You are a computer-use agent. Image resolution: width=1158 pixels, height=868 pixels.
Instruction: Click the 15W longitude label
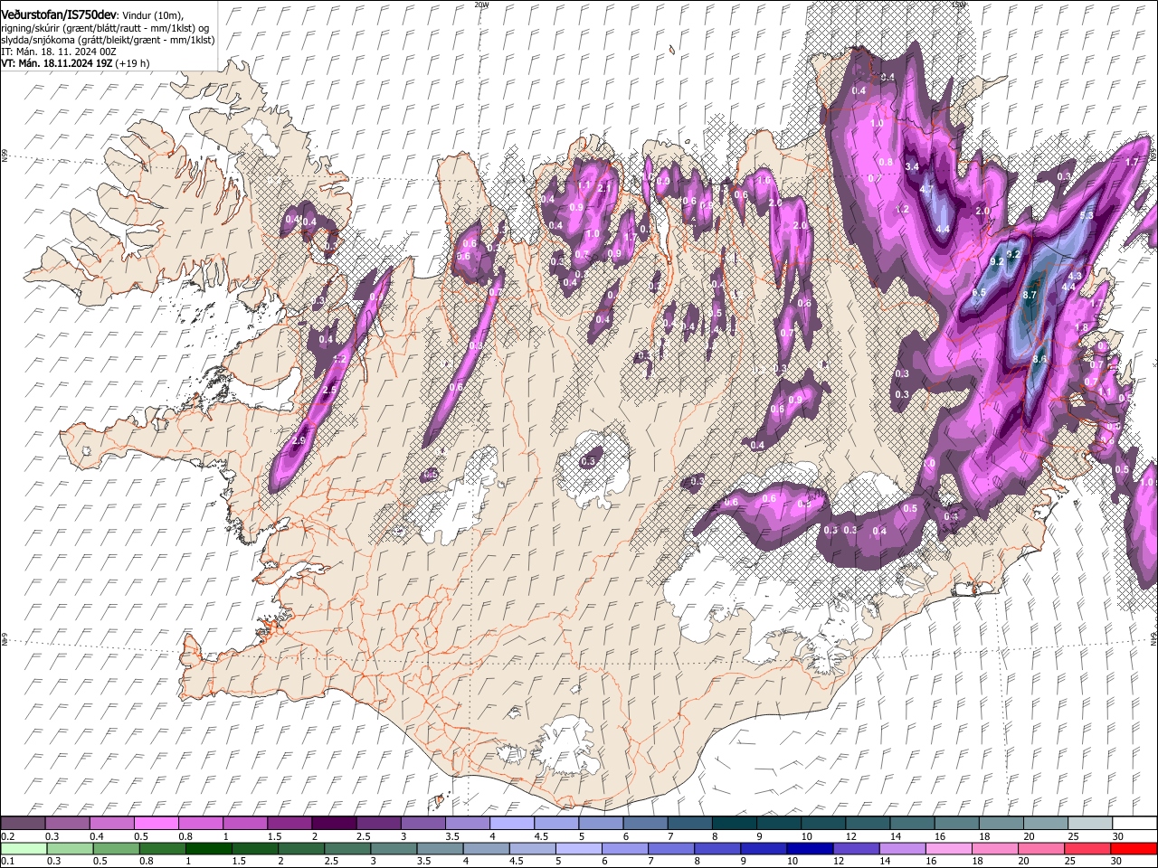[x=958, y=5]
